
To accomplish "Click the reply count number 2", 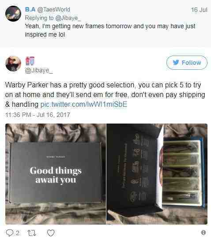I will pos(18,233).
